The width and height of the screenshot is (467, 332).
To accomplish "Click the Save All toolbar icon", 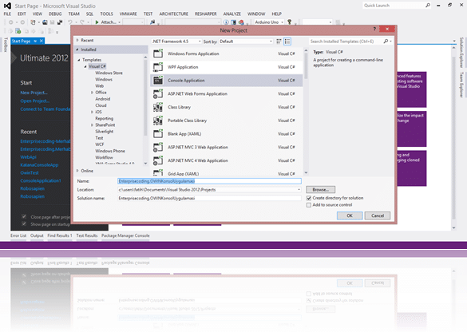I will pos(60,22).
